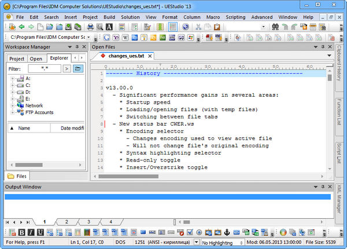Click the folder icon beside the filter

tap(78, 68)
